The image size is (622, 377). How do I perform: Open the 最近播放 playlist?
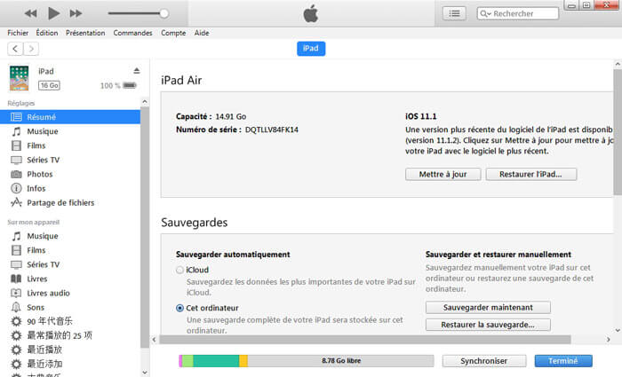pos(70,350)
